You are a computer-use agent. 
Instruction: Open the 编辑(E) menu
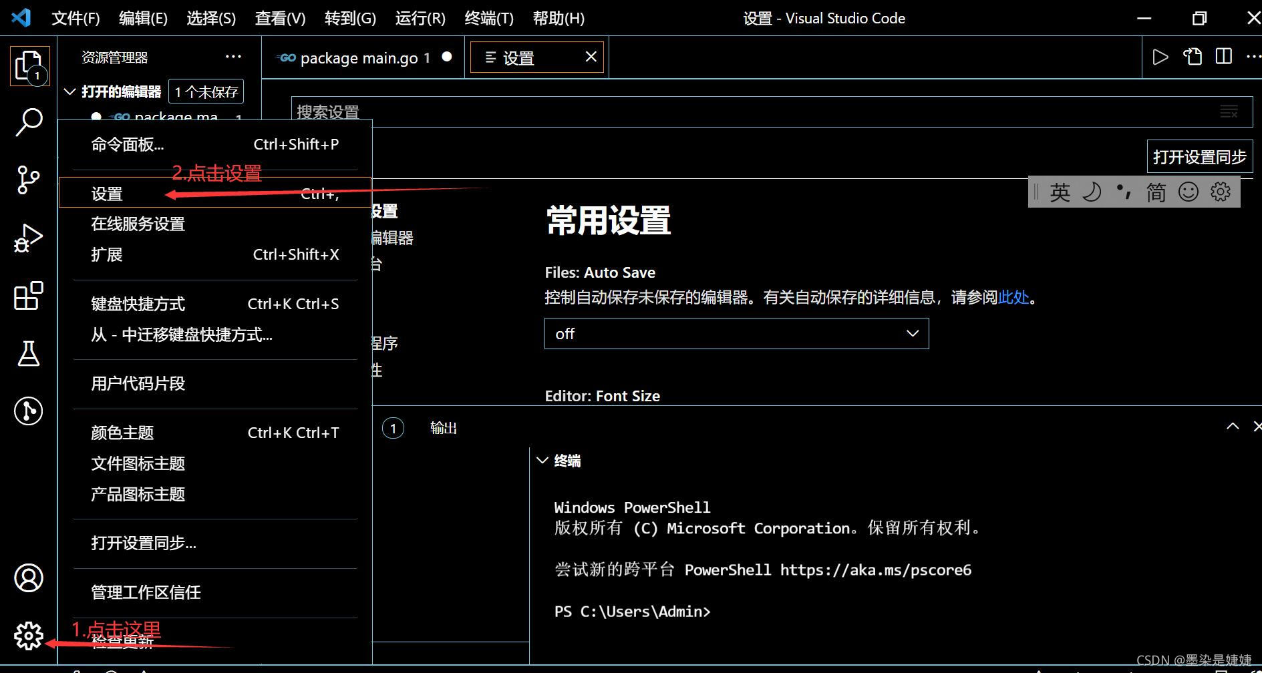click(143, 18)
